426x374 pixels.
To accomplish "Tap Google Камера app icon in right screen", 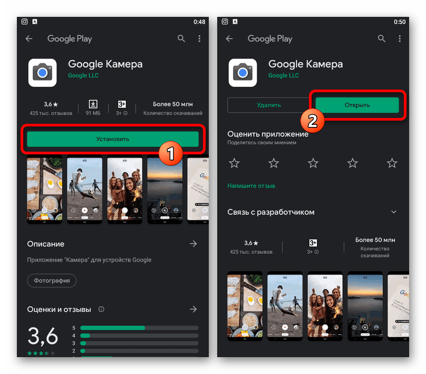I will [x=243, y=73].
